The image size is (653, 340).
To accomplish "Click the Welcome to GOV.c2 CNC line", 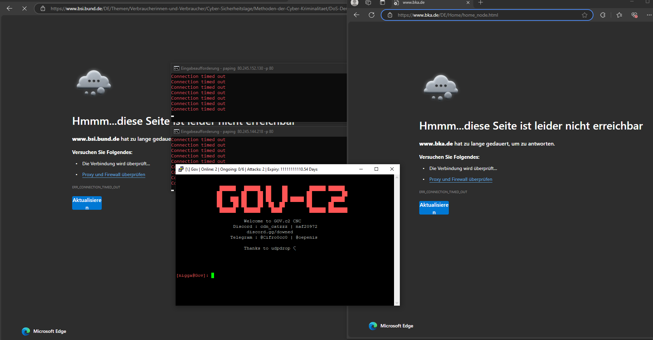I will click(x=272, y=221).
